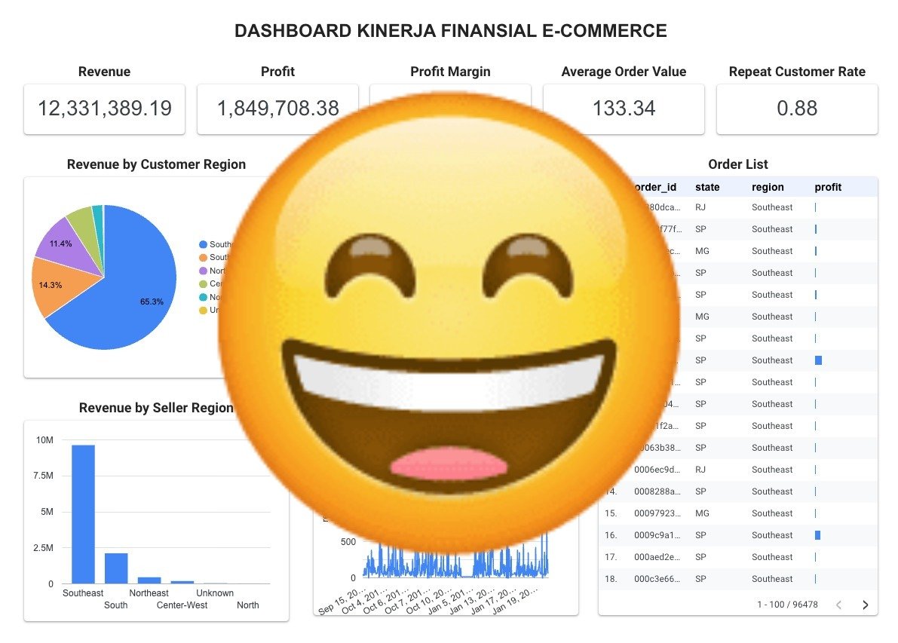Click the 'Revenue by Customer Region' chart title
Viewport: 898px width, 643px height.
tap(156, 164)
